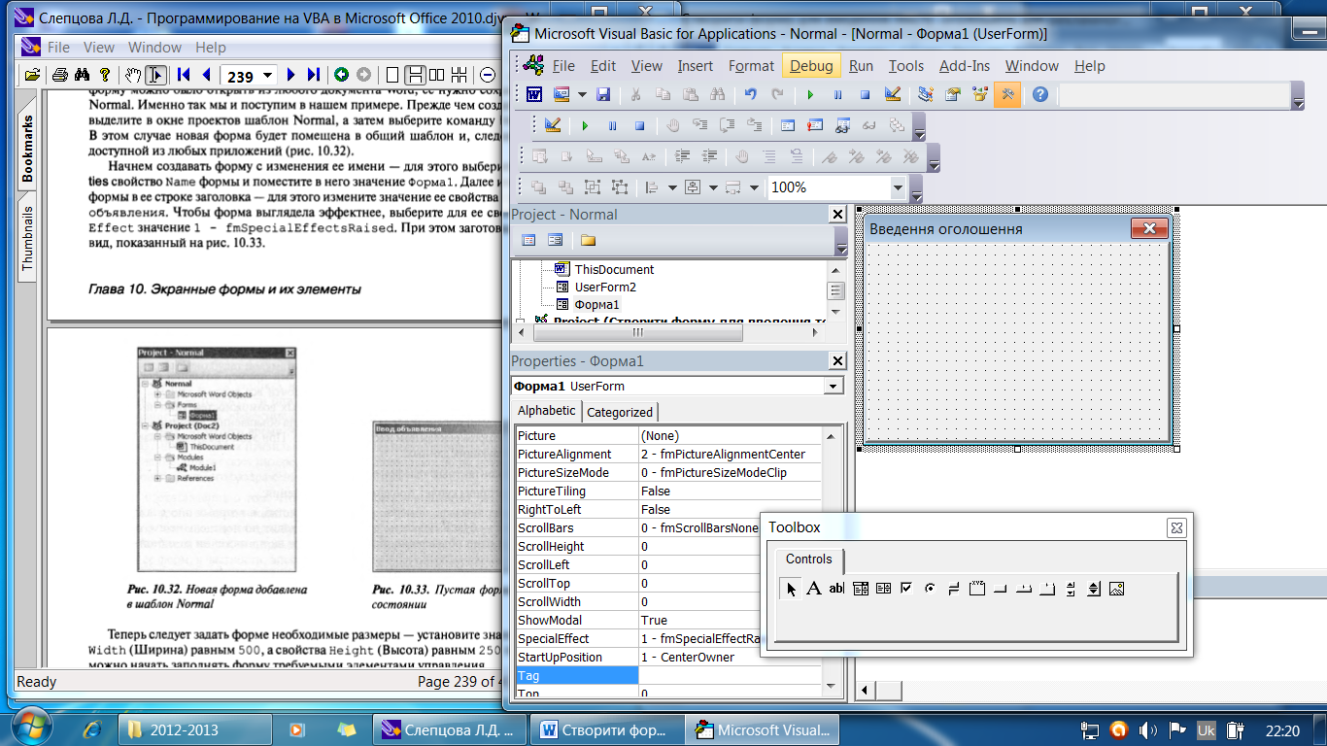Image resolution: width=1327 pixels, height=746 pixels.
Task: Toggle the highlighted Toolbox button on Standard toolbar
Action: pos(1006,94)
